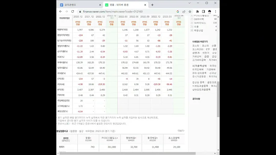
Task: Click the 5,274 revenue value for 2022.12
Action: coord(102,30)
